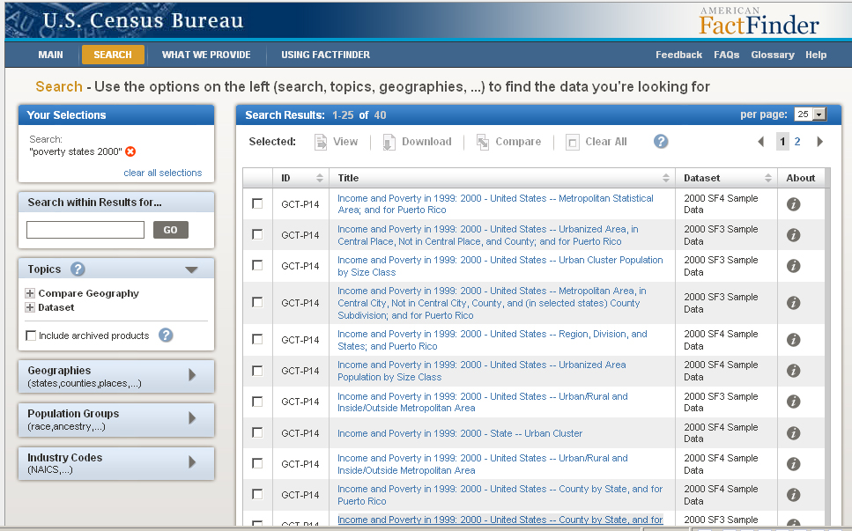Open the WHAT WE PROVIDE tab
The image size is (852, 531).
pyautogui.click(x=206, y=55)
